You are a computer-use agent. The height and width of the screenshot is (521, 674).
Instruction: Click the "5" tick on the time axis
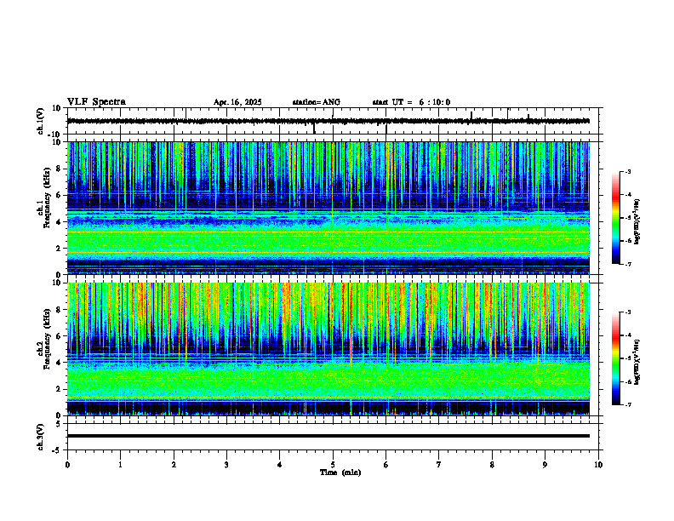pyautogui.click(x=333, y=465)
